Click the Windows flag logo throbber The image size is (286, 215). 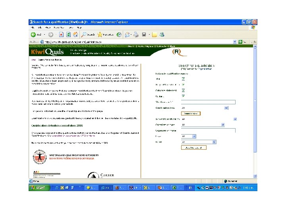point(253,27)
